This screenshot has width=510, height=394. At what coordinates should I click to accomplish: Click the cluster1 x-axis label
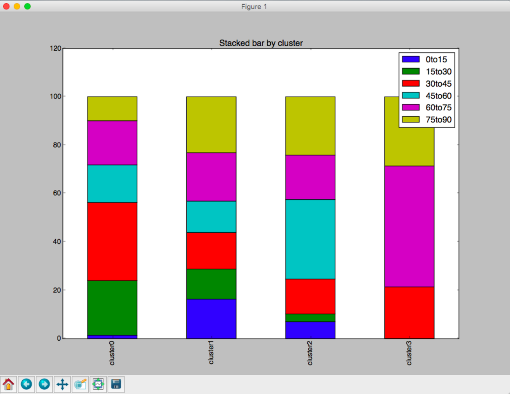(211, 353)
